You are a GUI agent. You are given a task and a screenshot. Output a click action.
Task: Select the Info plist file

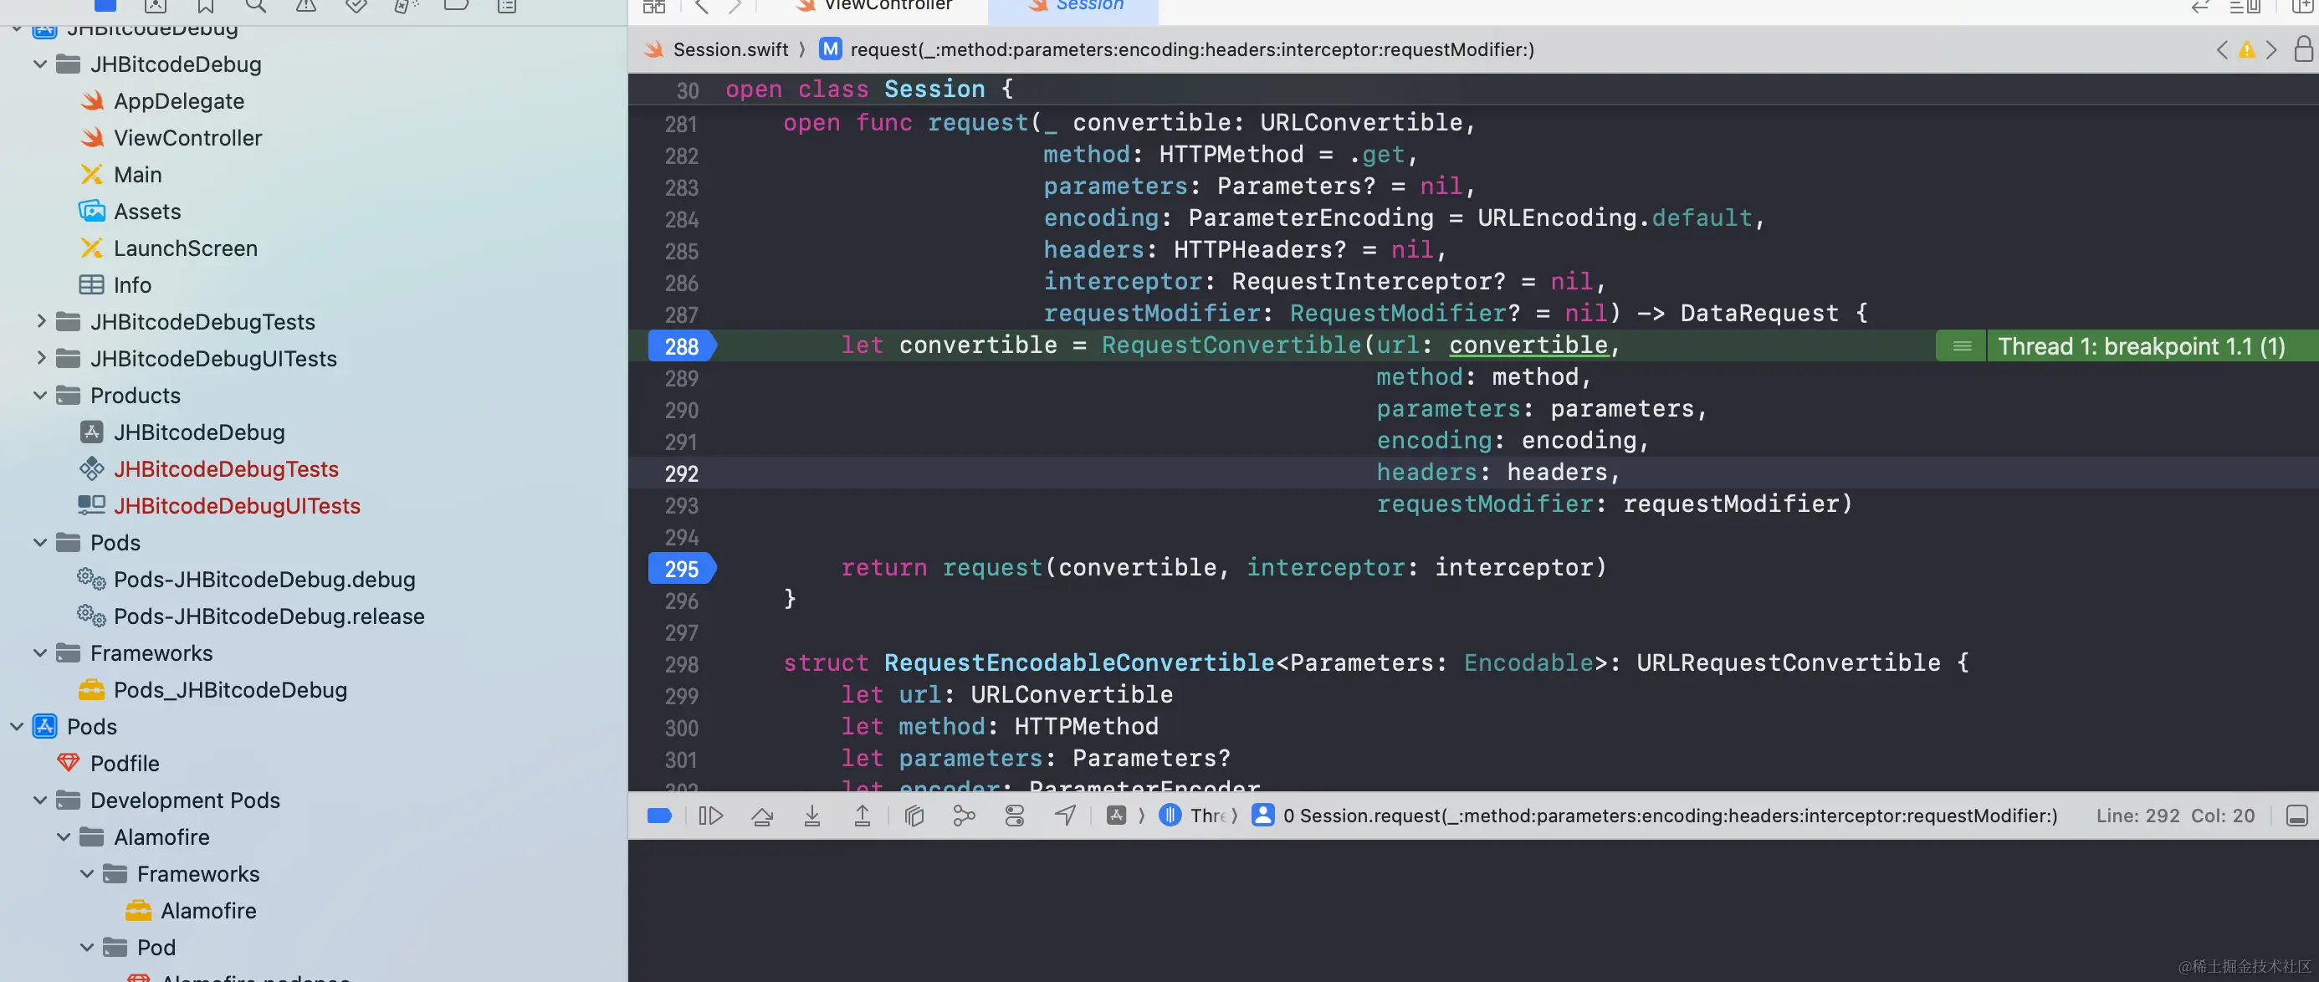131,285
